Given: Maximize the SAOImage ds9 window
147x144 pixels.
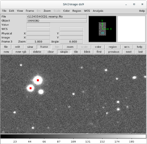Looking at the screenshot, I should [x=134, y=4].
